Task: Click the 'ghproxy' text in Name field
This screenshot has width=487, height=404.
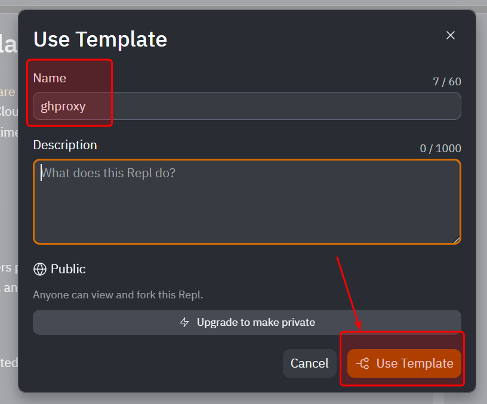Action: 63,107
